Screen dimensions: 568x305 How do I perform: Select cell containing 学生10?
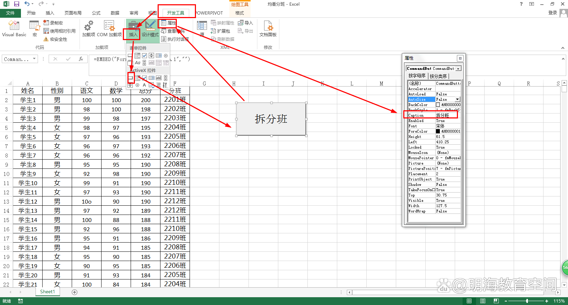(28, 183)
